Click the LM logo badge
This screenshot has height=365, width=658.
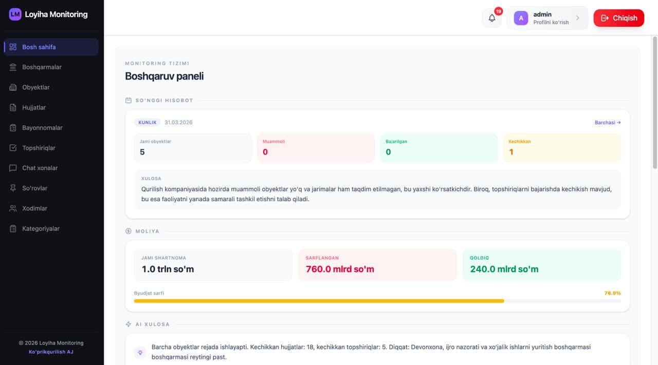(x=15, y=14)
